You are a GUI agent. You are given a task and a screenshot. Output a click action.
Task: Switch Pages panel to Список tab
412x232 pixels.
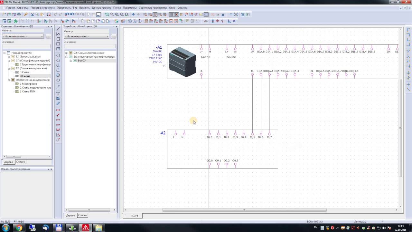click(20, 162)
